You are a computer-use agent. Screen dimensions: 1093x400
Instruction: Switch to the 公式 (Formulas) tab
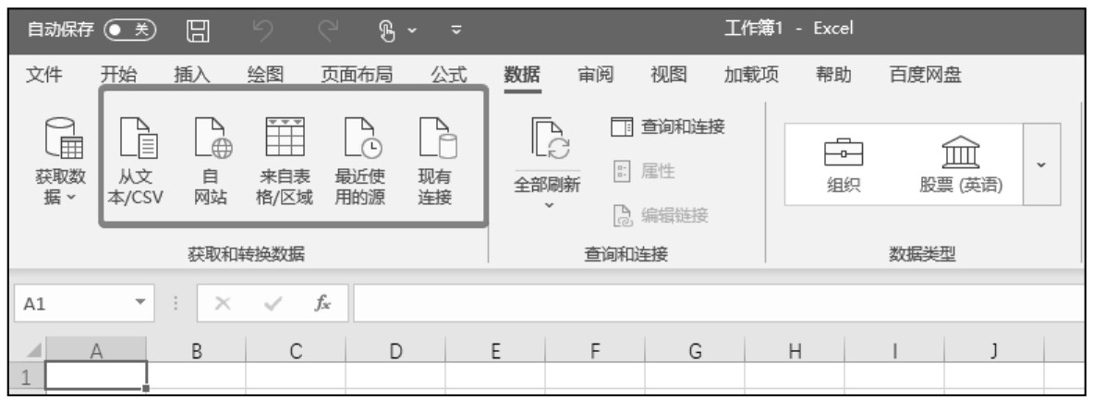tap(449, 75)
